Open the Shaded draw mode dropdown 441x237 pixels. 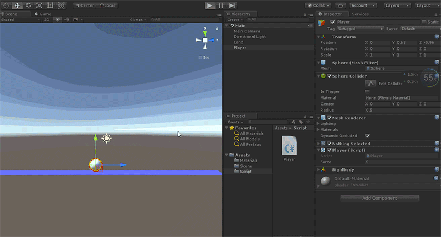tap(20, 20)
